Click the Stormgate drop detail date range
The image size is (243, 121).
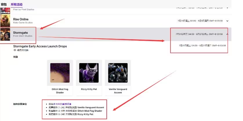[202, 46]
